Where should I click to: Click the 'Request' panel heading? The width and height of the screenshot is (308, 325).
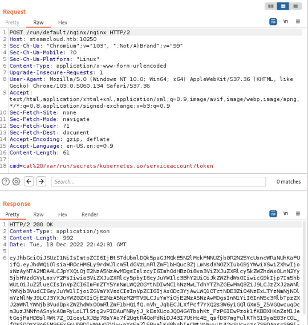click(x=14, y=11)
